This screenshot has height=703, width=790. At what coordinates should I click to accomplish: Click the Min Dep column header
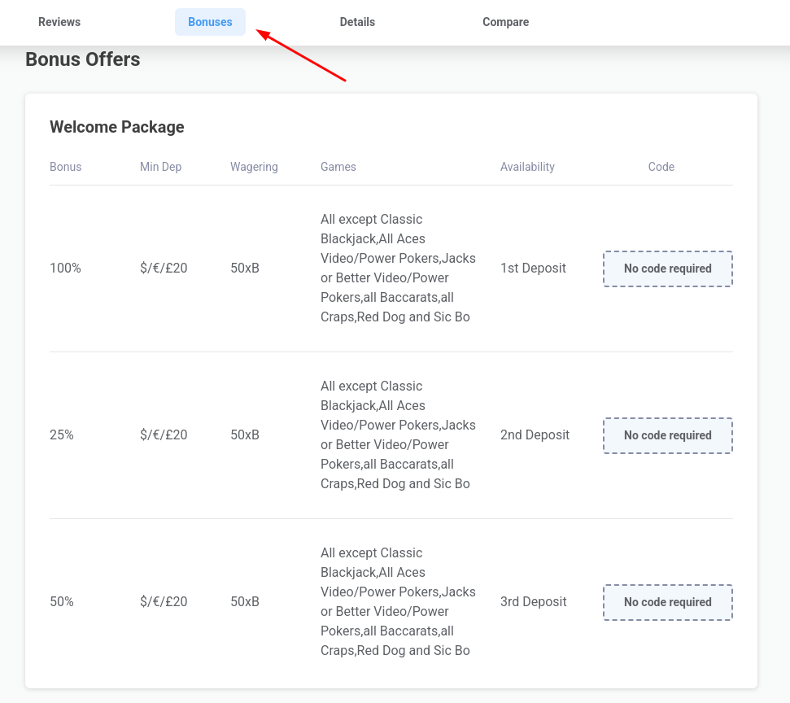(x=160, y=167)
